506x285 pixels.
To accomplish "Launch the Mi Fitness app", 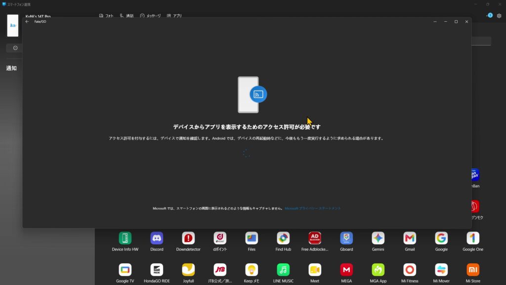I will coord(410,270).
